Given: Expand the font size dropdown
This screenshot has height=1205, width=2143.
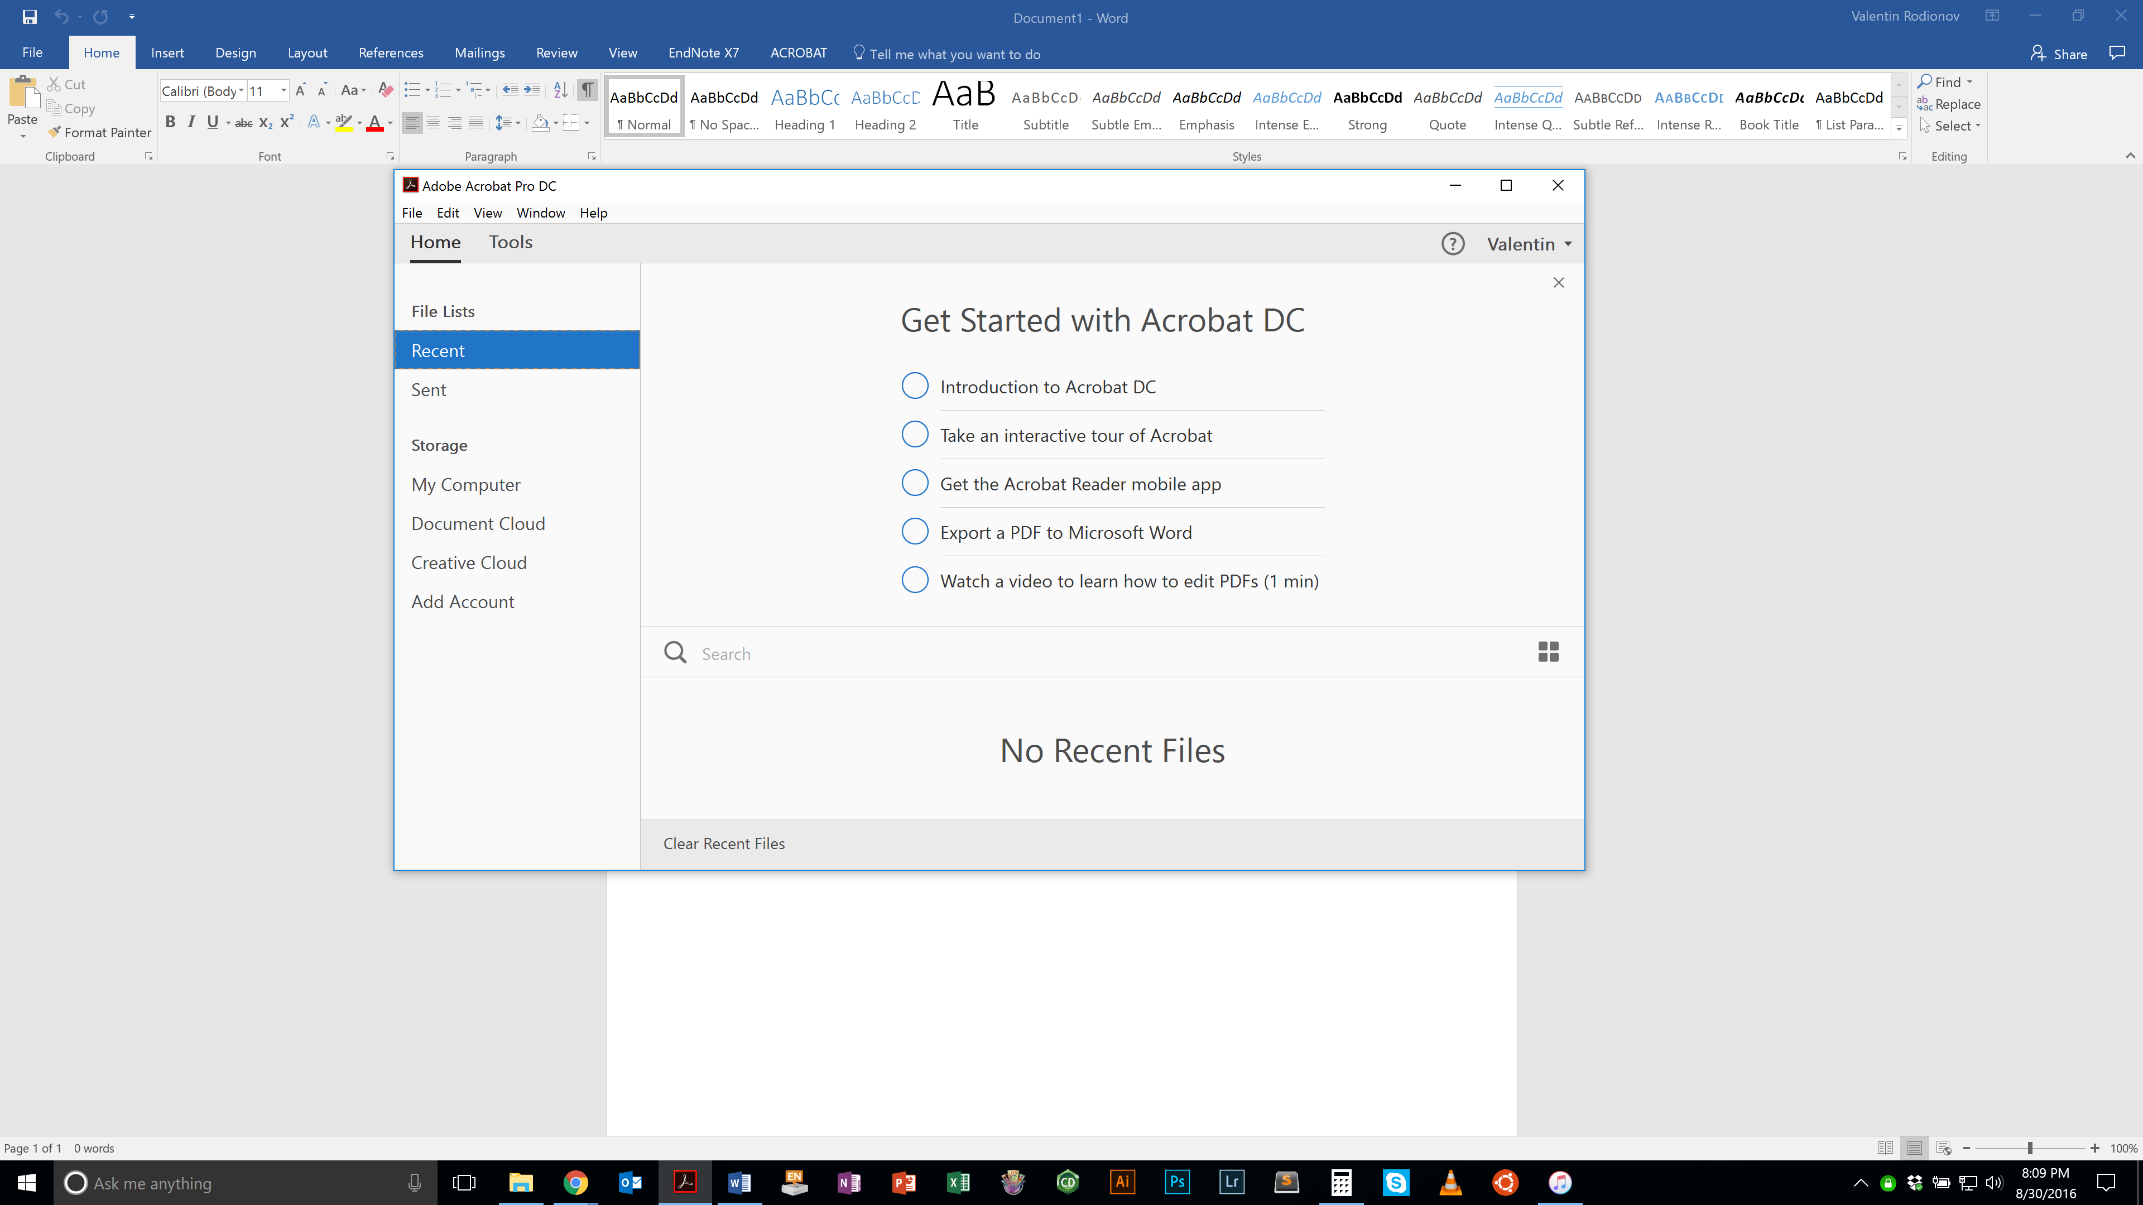Looking at the screenshot, I should [x=284, y=90].
